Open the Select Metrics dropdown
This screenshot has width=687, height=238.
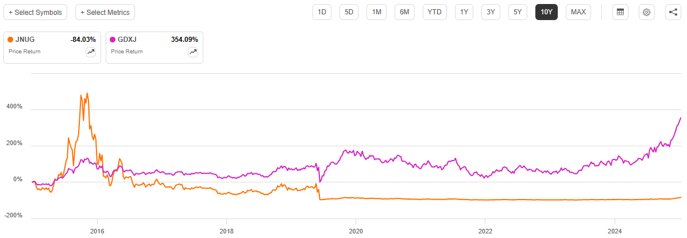tap(105, 12)
